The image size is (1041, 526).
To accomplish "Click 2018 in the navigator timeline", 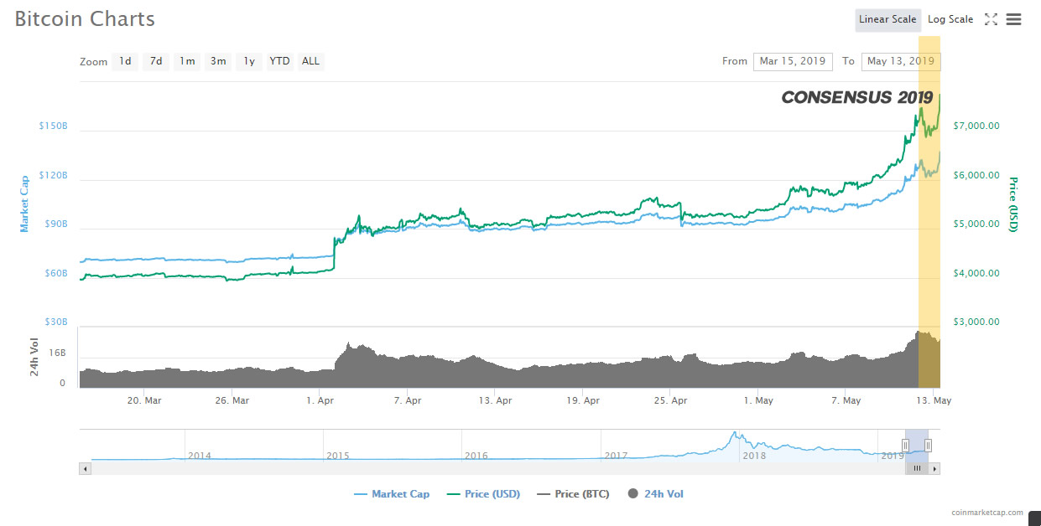I will (754, 456).
